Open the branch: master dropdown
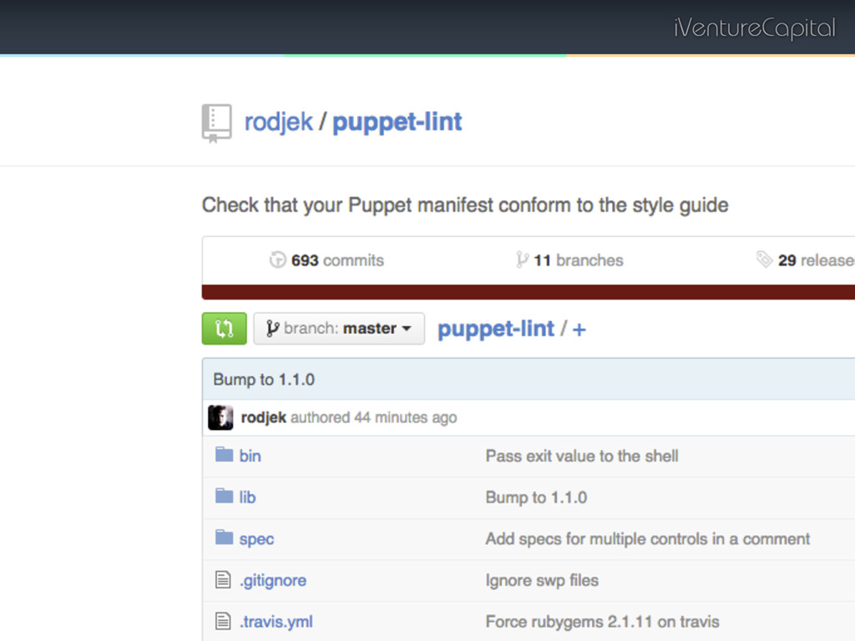 (339, 329)
